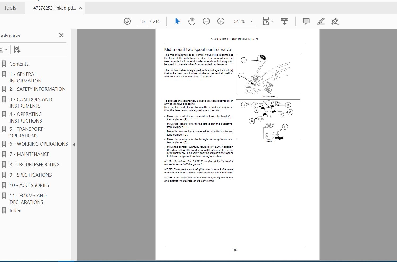Click bookmark icon beside 9 - SPECIFICATIONS
Viewport: 397px width, 262px height.
(4, 175)
